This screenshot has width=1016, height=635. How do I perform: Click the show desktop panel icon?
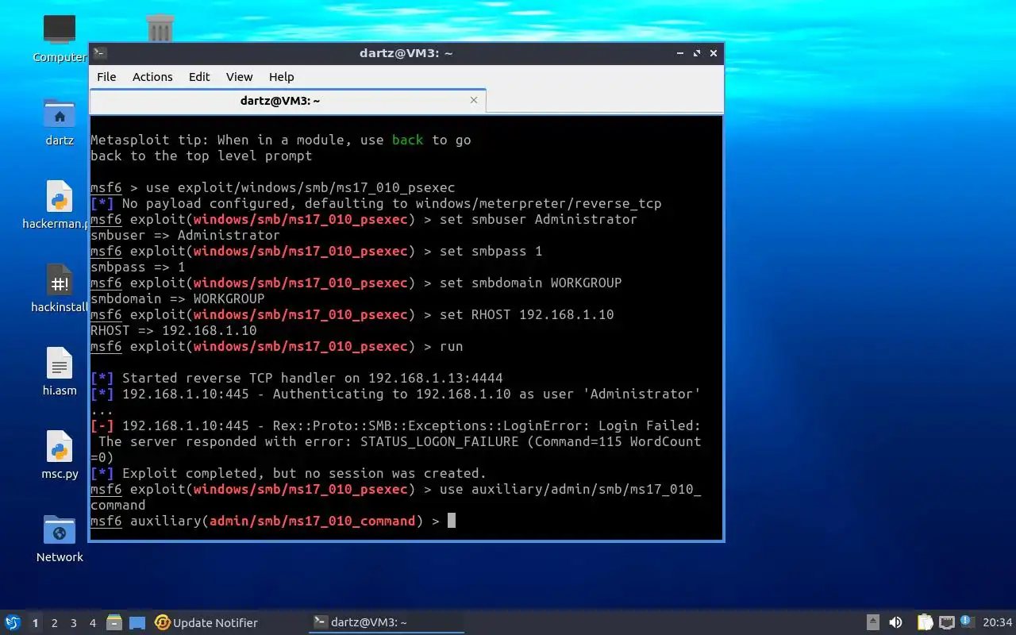(137, 622)
